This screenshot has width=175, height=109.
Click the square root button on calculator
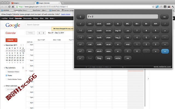pos(81,24)
